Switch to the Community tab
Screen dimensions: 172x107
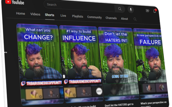click(x=94, y=17)
